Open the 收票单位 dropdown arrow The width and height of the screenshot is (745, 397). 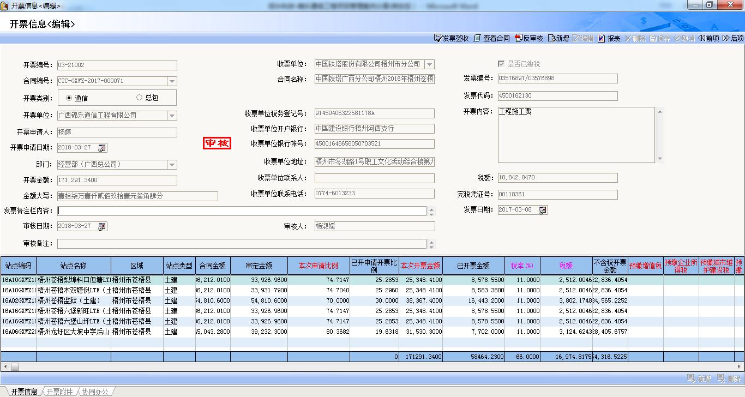tap(429, 64)
